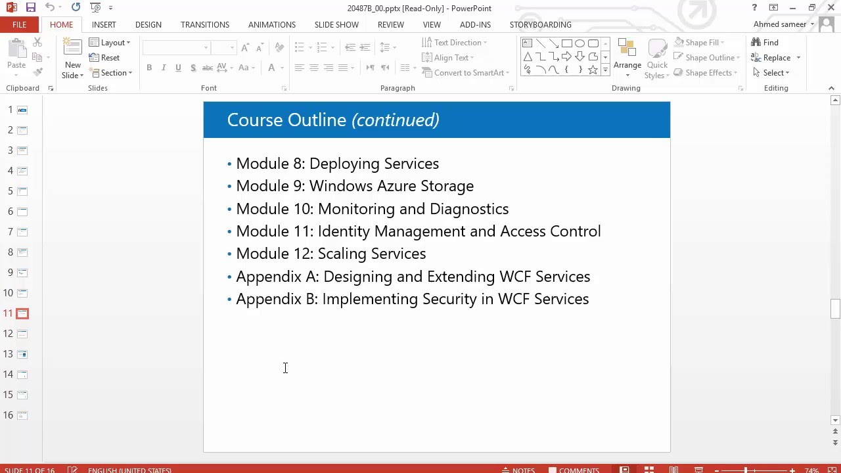Collapse the ribbon arrow
The image size is (841, 473).
[x=831, y=88]
